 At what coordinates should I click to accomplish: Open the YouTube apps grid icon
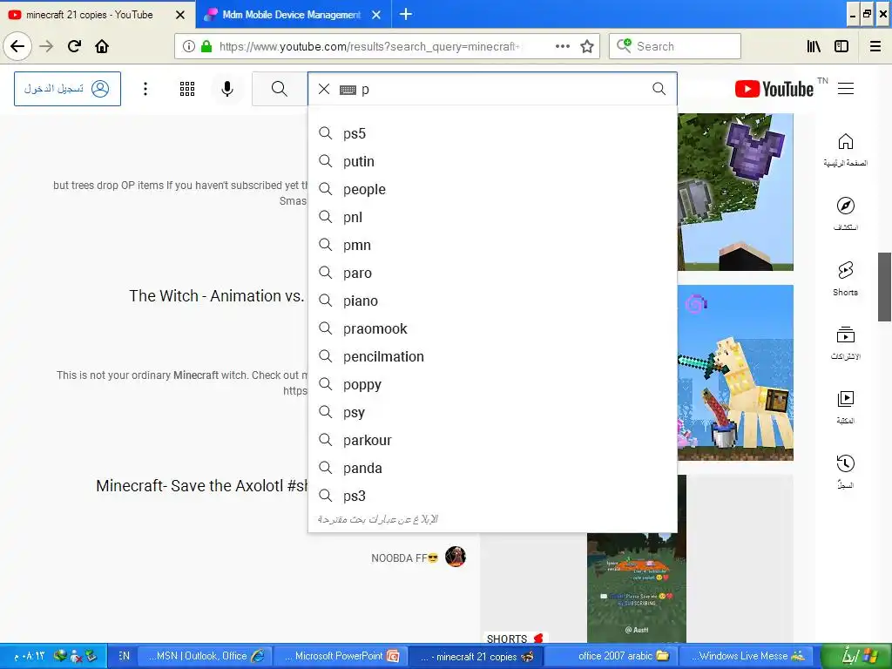coord(187,89)
